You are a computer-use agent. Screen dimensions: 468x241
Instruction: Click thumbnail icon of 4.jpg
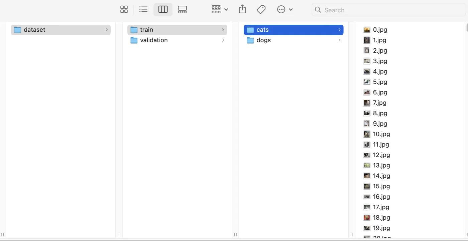367,71
